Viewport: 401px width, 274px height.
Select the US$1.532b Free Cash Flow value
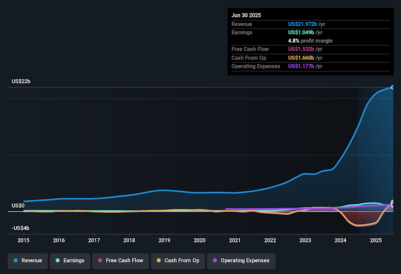(302, 49)
